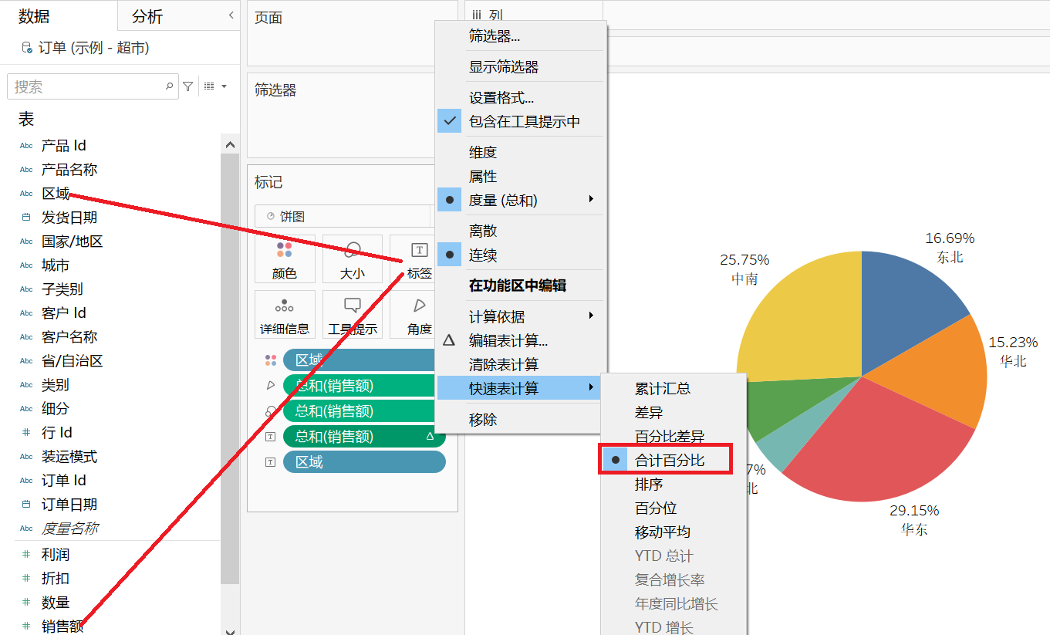Click the magnifier icon in the search field

tap(169, 86)
